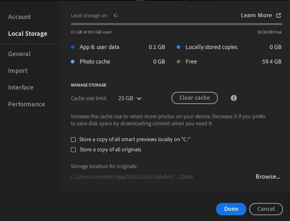This screenshot has width=290, height=221.
Task: Open the Cache size limit dropdown
Action: pos(130,98)
